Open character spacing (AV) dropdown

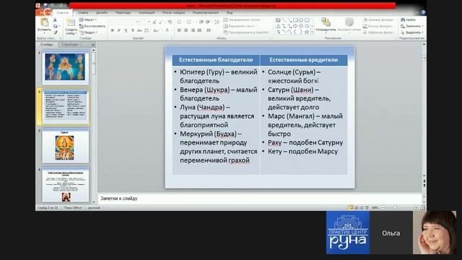(x=147, y=30)
